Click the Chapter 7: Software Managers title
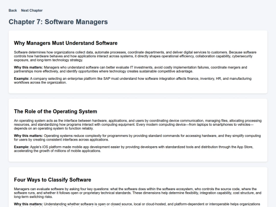276x207 pixels. pos(58,22)
